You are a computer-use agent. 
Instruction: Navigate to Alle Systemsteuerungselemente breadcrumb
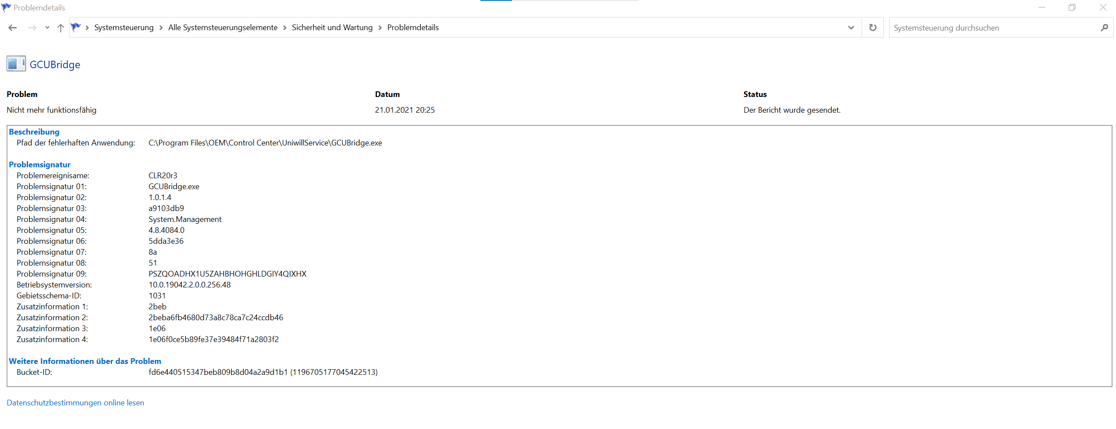click(x=223, y=27)
